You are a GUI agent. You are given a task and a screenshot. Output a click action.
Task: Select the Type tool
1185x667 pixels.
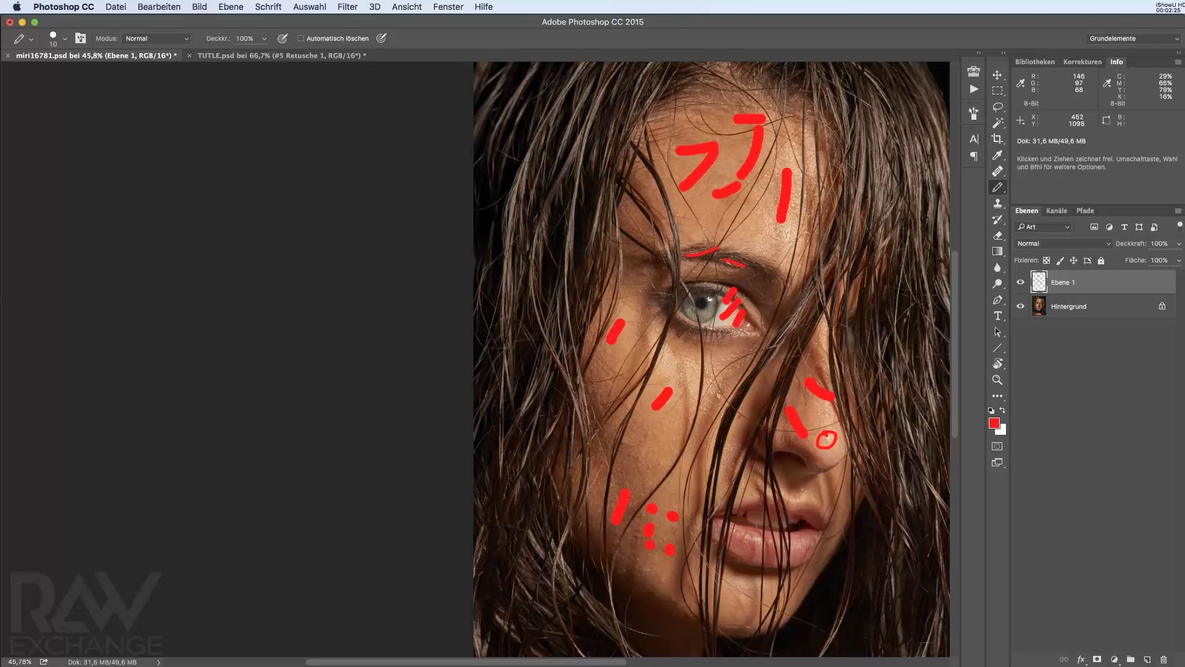click(997, 316)
